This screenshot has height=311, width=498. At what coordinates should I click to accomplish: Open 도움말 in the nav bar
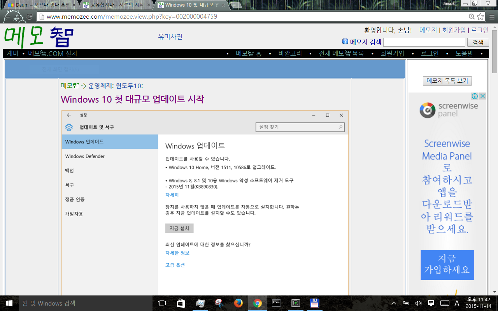[x=465, y=53]
